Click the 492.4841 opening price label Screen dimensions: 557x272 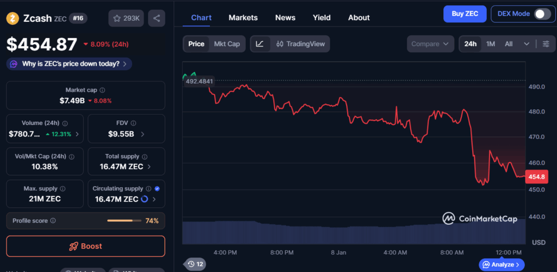199,81
